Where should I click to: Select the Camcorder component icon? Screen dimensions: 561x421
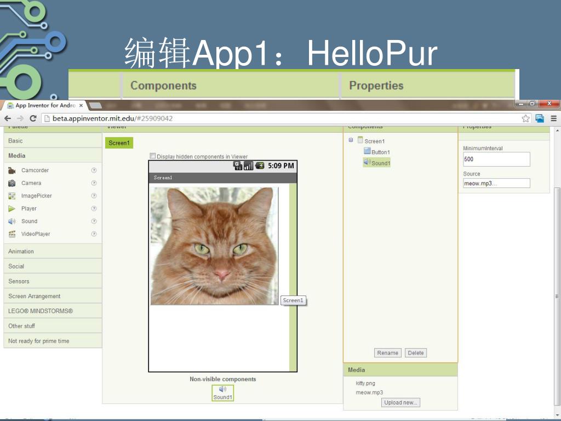(x=12, y=170)
